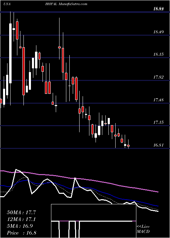Select the 18.15 price level label
The image size is (170, 238).
158,54
